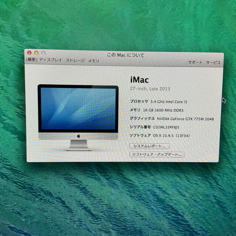Click memory value 16 GB 1600 MHz DDR3

[163, 110]
